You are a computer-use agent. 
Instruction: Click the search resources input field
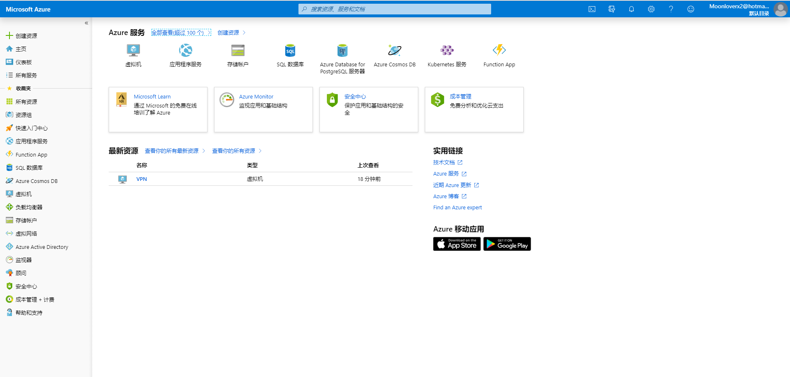click(395, 9)
